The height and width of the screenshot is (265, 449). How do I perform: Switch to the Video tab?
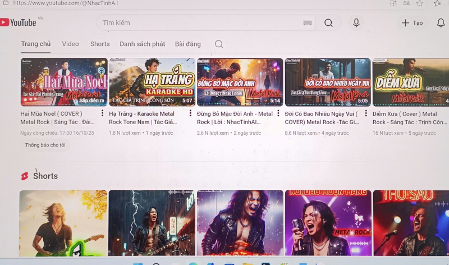(x=70, y=44)
